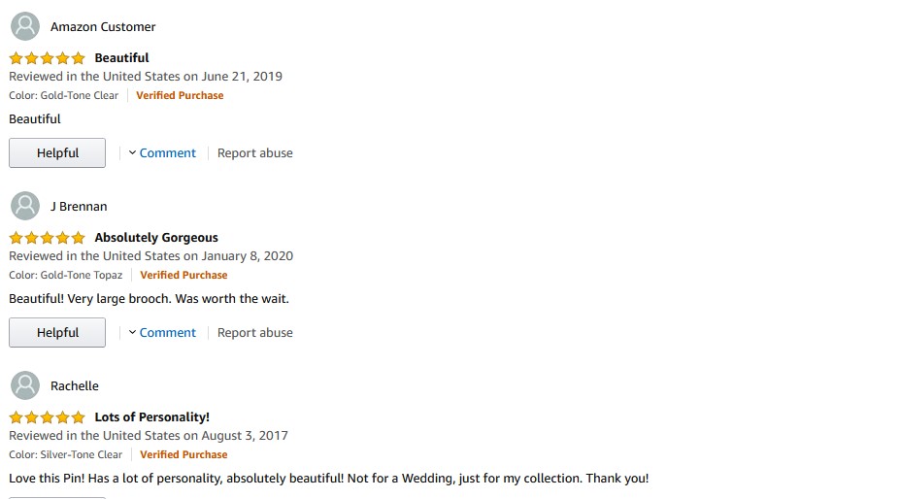This screenshot has width=900, height=499.
Task: Mark J Brennan's review as Helpful
Action: pos(57,333)
